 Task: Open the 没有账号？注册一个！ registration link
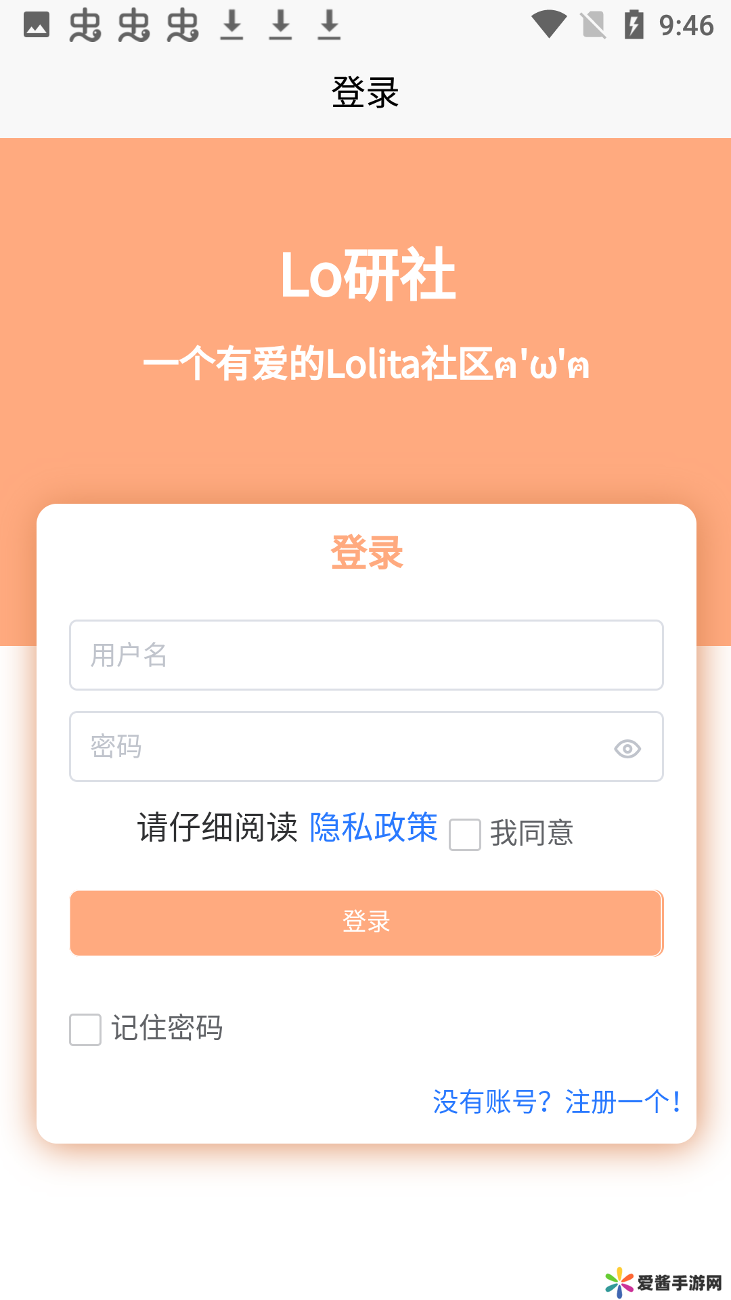[x=557, y=1102]
